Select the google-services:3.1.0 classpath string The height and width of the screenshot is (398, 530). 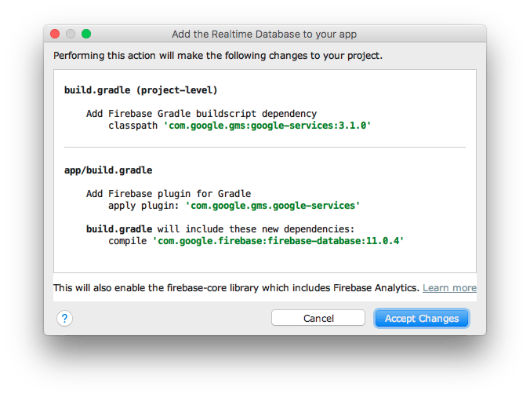(x=267, y=126)
